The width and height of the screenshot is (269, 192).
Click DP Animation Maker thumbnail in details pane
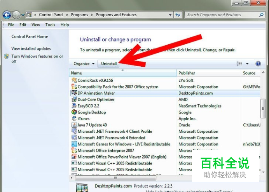(82, 187)
